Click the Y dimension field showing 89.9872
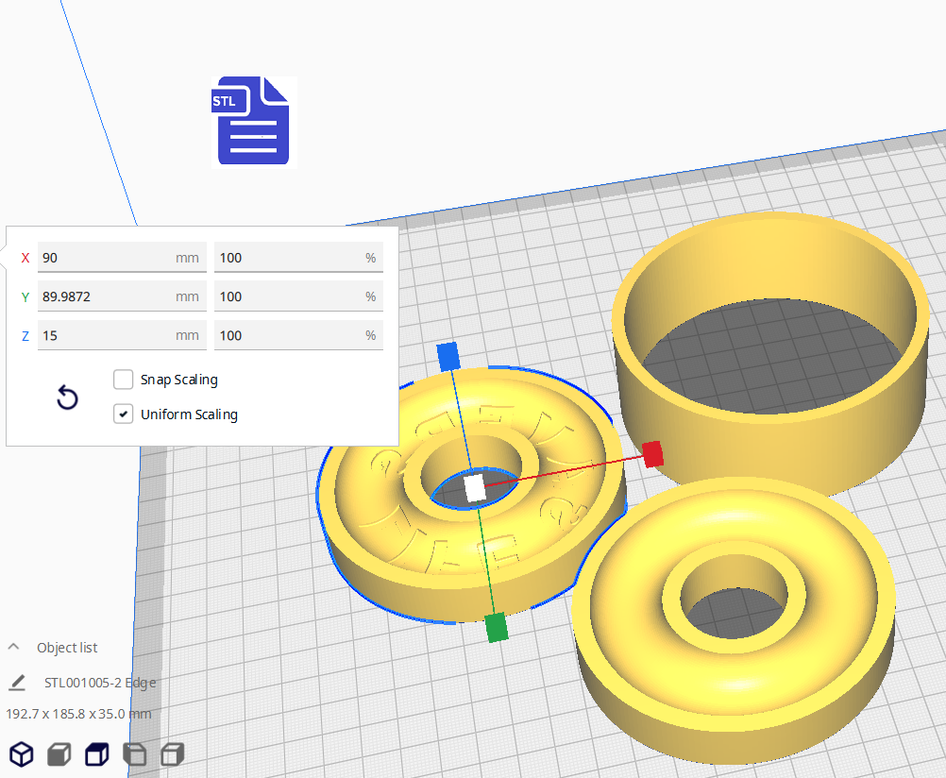Screen dimensions: 946x778 point(106,296)
